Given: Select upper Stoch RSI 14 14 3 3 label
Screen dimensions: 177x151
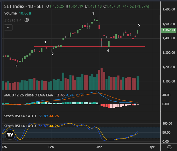Looking at the screenshot, I should click(x=20, y=116).
